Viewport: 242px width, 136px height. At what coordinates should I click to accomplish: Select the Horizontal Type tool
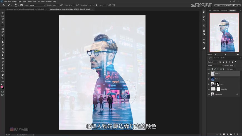pyautogui.click(x=3, y=65)
